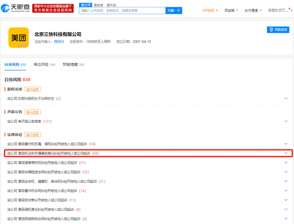294x224 pixels.
Task: Open the VIP会员 dropdown menu
Action: (x=210, y=10)
